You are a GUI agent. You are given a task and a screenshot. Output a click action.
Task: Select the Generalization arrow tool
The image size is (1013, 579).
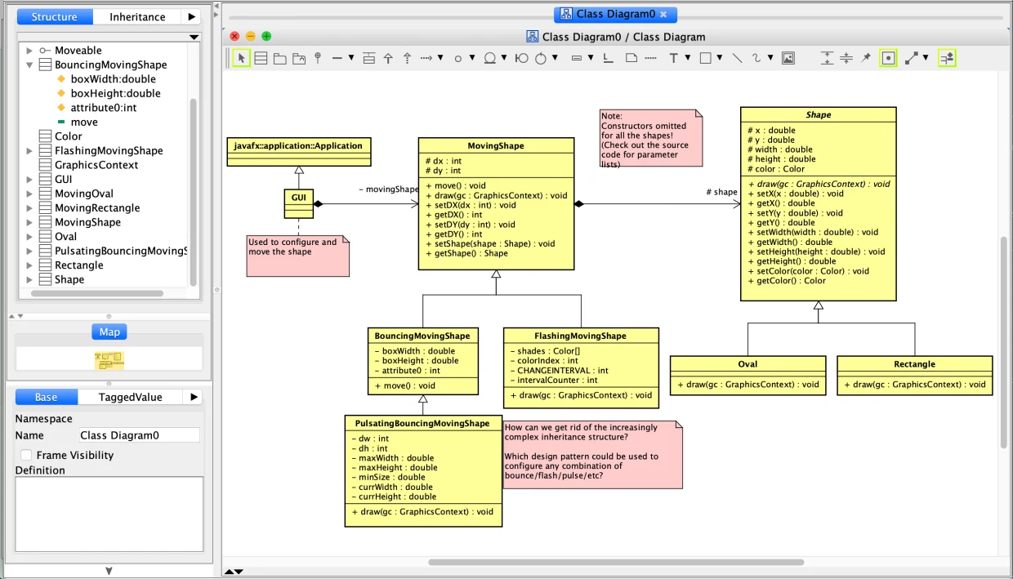388,58
